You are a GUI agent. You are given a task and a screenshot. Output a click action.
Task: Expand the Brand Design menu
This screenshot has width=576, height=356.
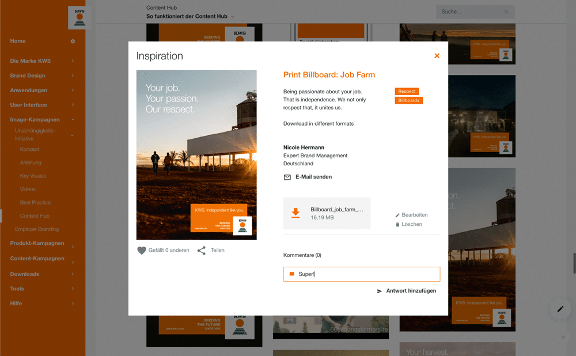coord(73,75)
